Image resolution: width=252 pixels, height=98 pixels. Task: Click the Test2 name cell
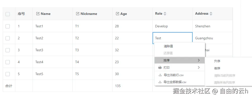click(53, 38)
